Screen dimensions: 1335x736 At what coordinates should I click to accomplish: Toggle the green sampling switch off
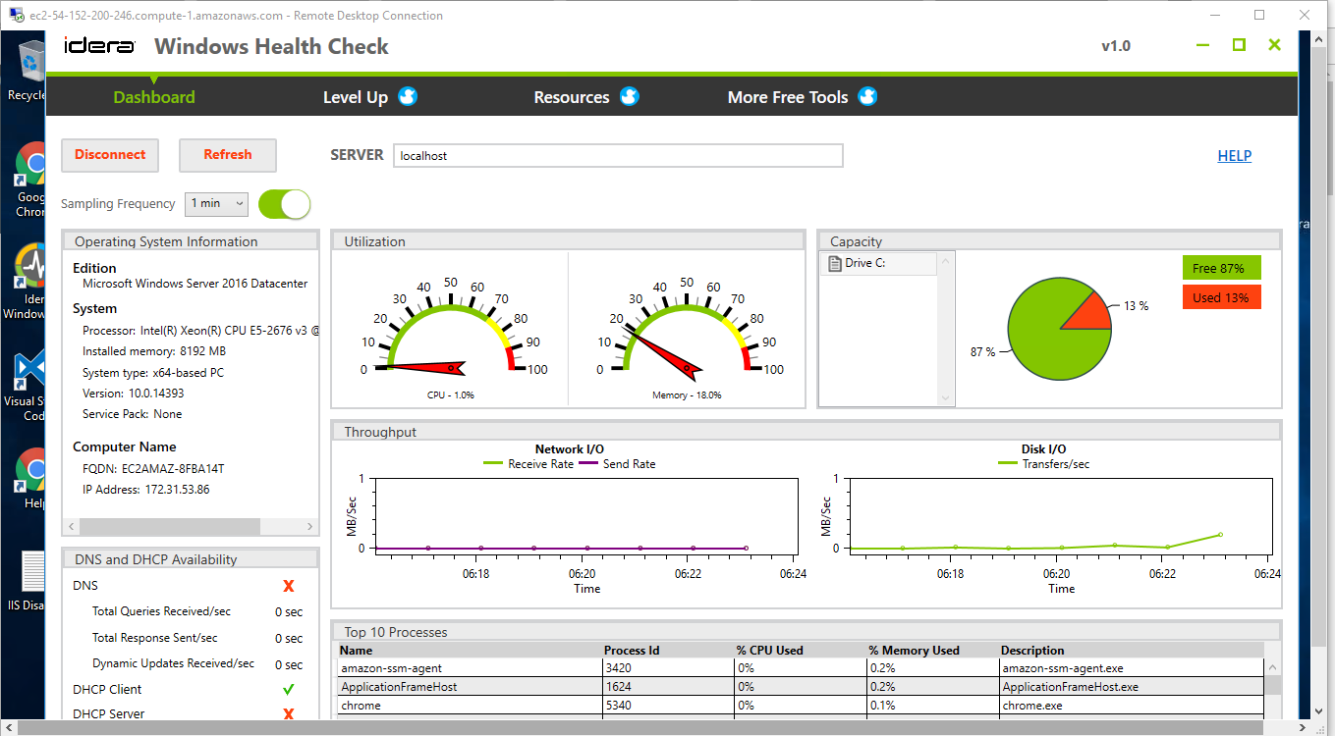click(284, 204)
